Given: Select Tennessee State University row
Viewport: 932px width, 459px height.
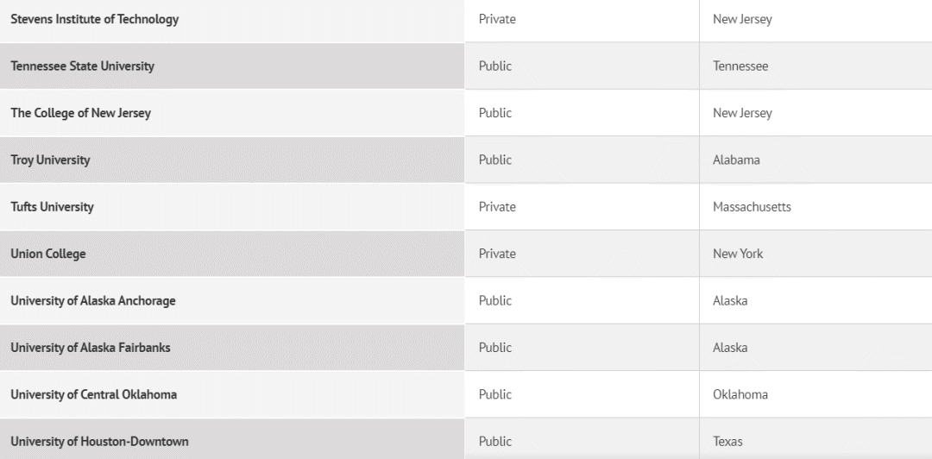Looking at the screenshot, I should click(466, 66).
